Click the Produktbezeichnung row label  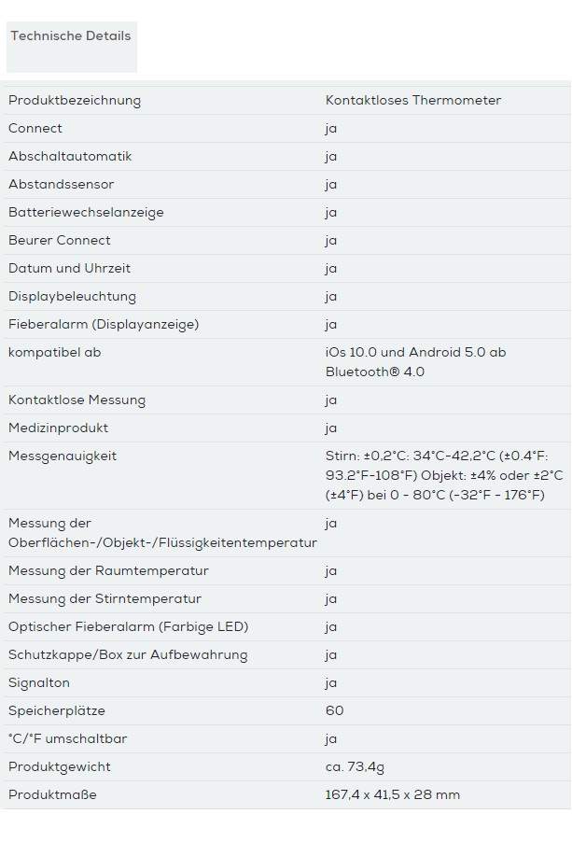point(75,101)
